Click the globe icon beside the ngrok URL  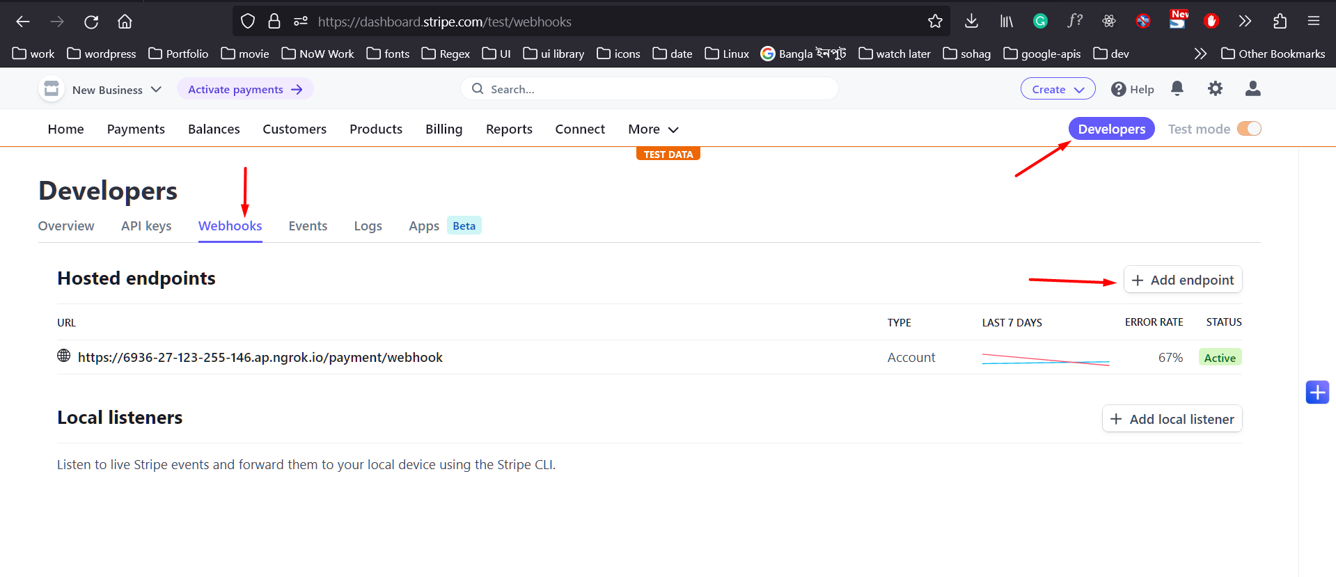pyautogui.click(x=64, y=356)
